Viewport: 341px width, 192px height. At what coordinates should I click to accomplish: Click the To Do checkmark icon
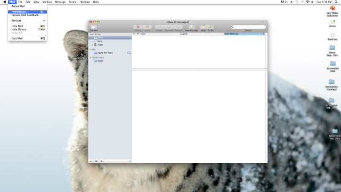click(x=210, y=27)
